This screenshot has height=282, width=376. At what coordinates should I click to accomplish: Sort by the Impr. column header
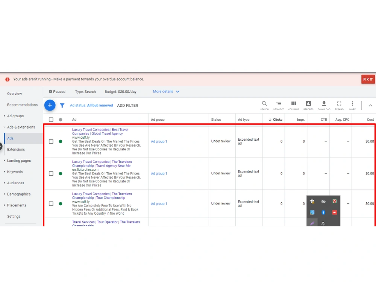pyautogui.click(x=301, y=120)
